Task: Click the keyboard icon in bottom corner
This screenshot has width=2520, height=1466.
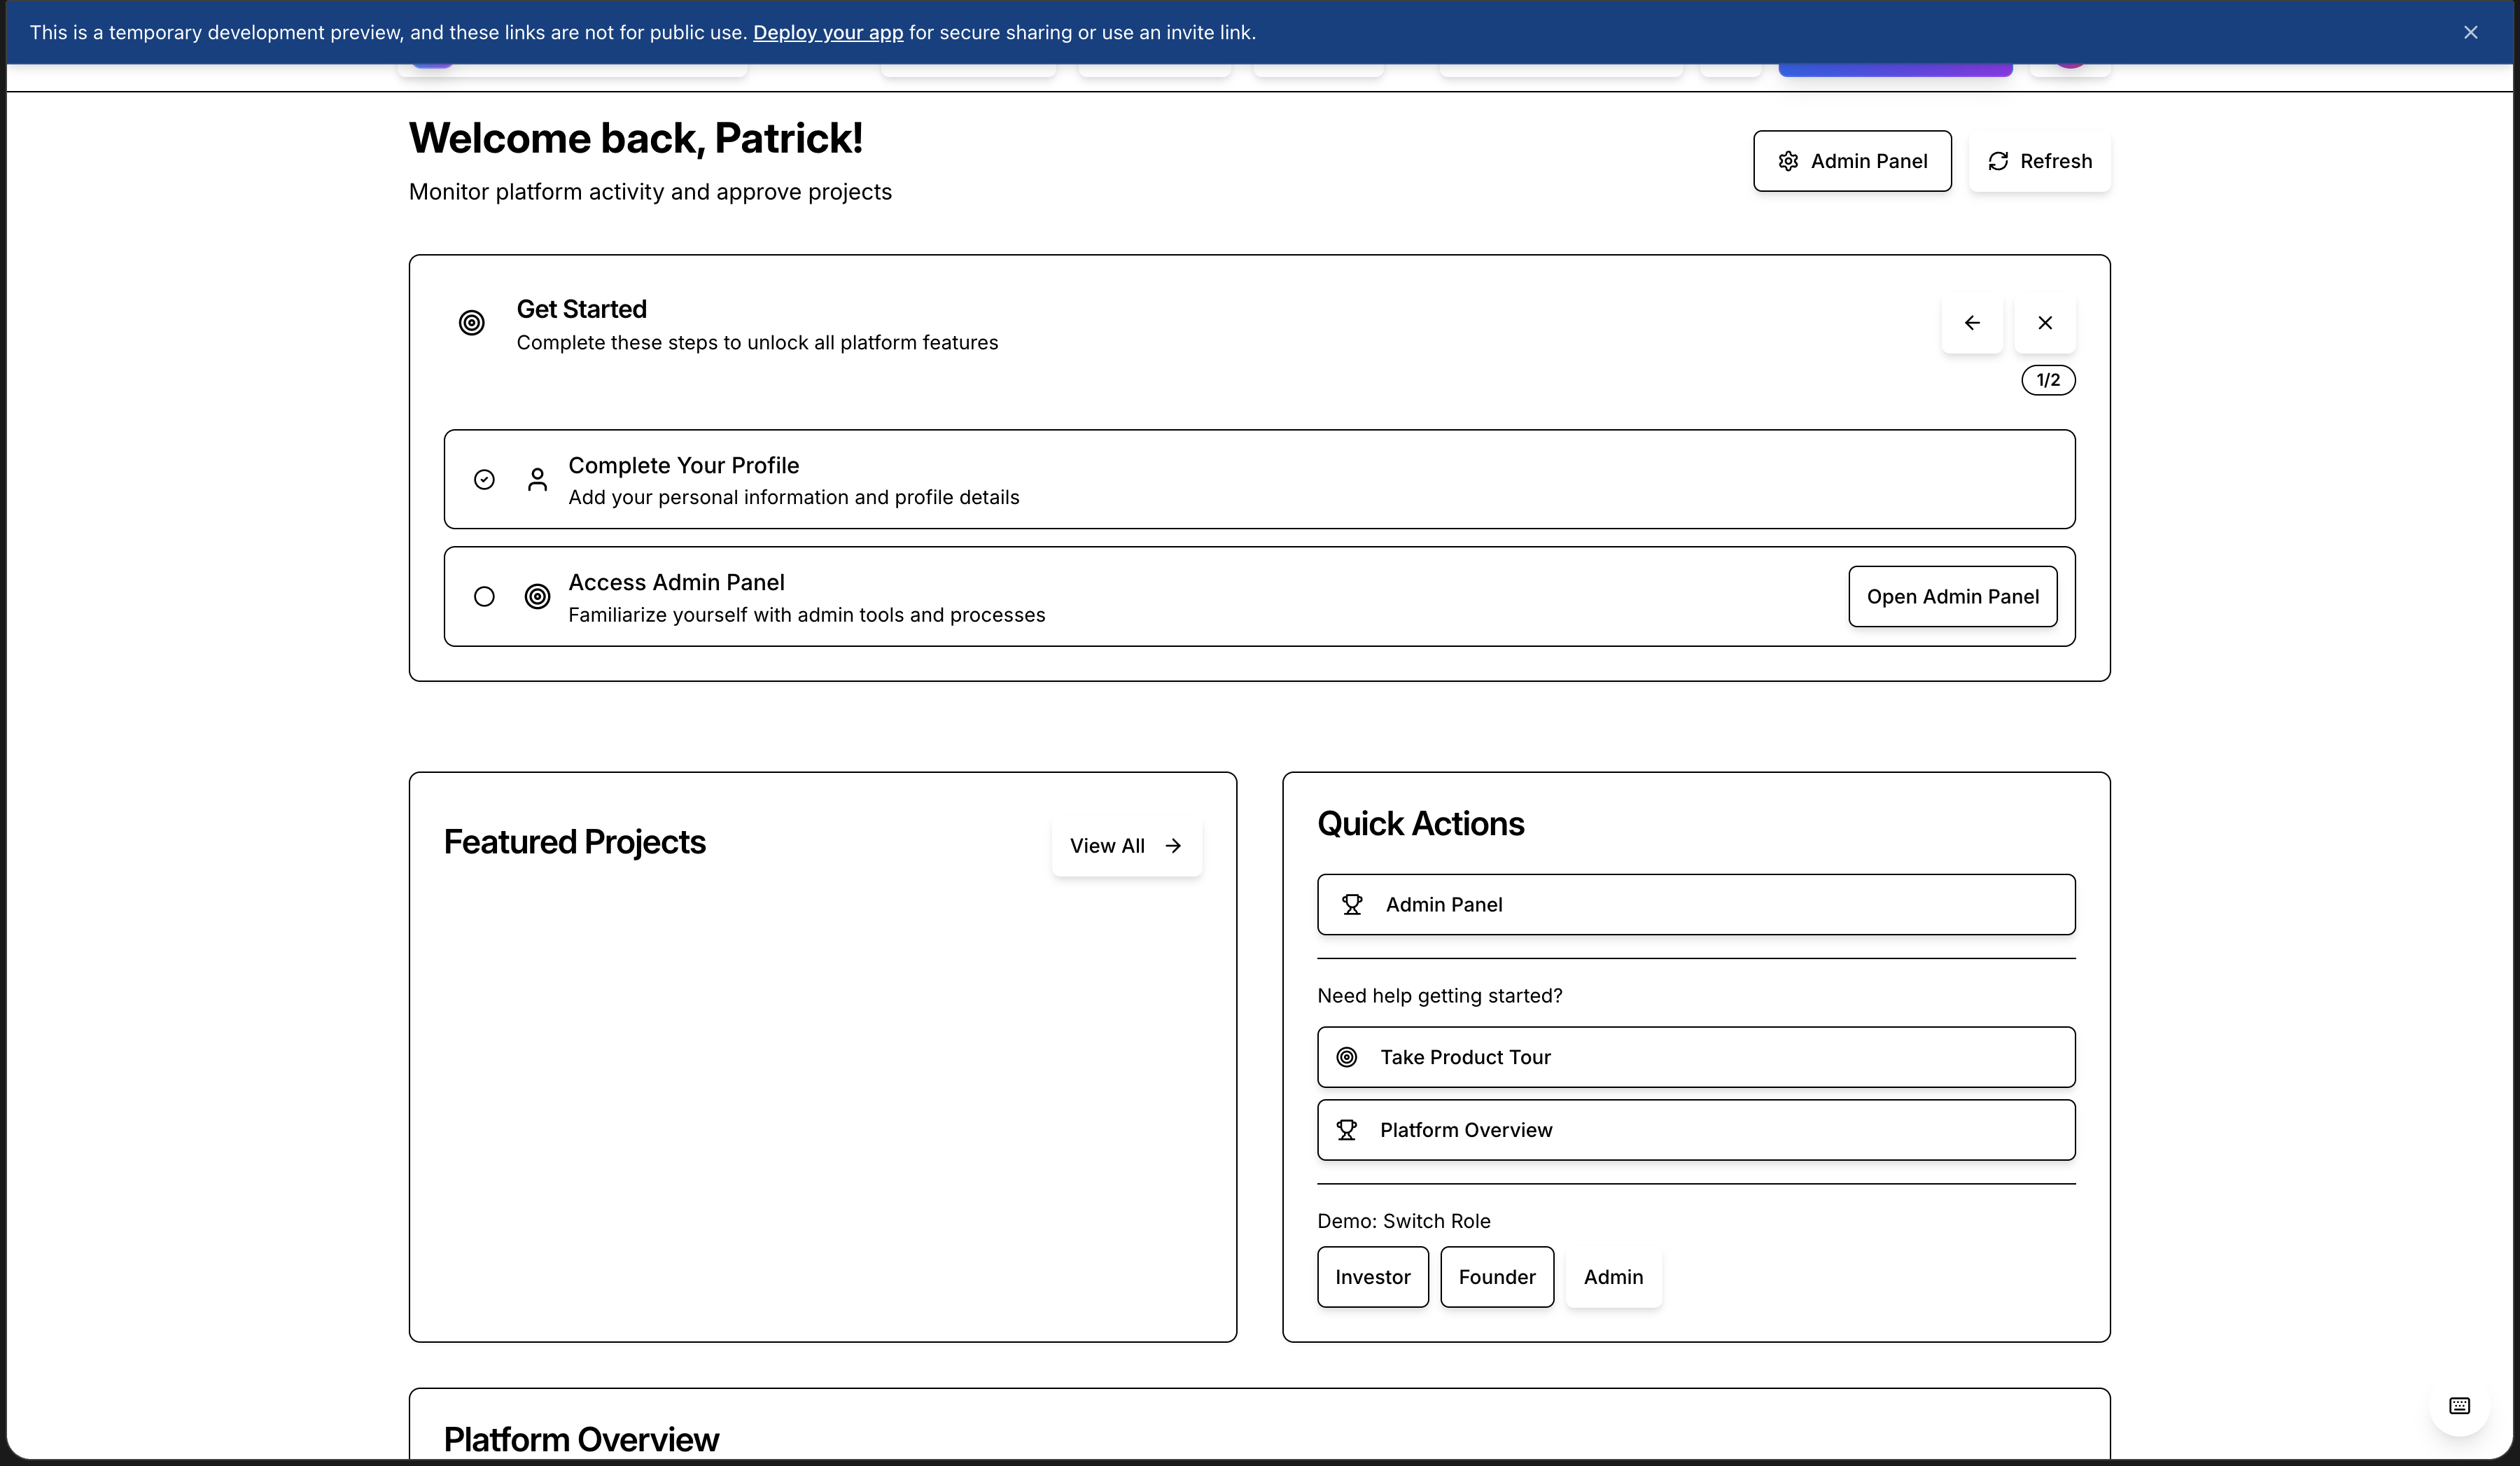Action: pyautogui.click(x=2460, y=1406)
